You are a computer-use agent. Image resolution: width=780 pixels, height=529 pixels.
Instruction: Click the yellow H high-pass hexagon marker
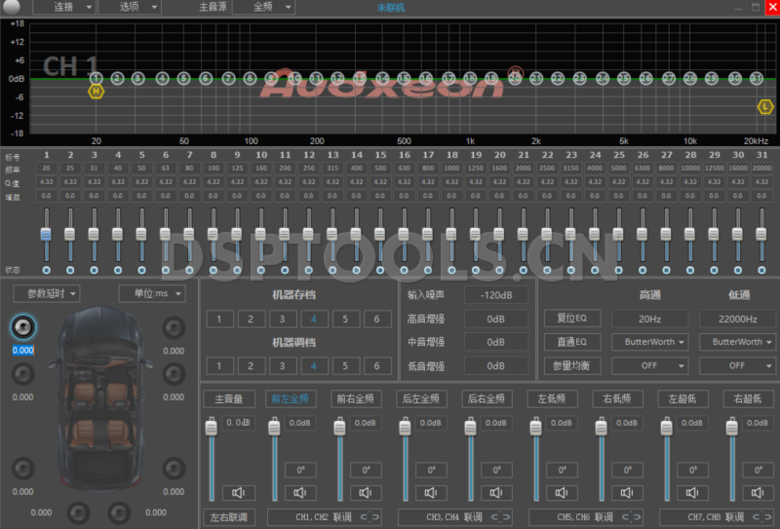[96, 92]
